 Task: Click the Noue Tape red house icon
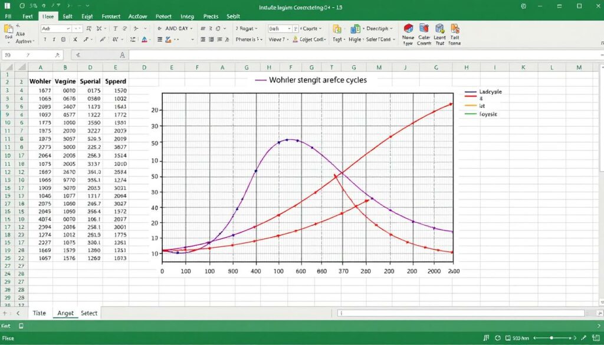[x=408, y=28]
